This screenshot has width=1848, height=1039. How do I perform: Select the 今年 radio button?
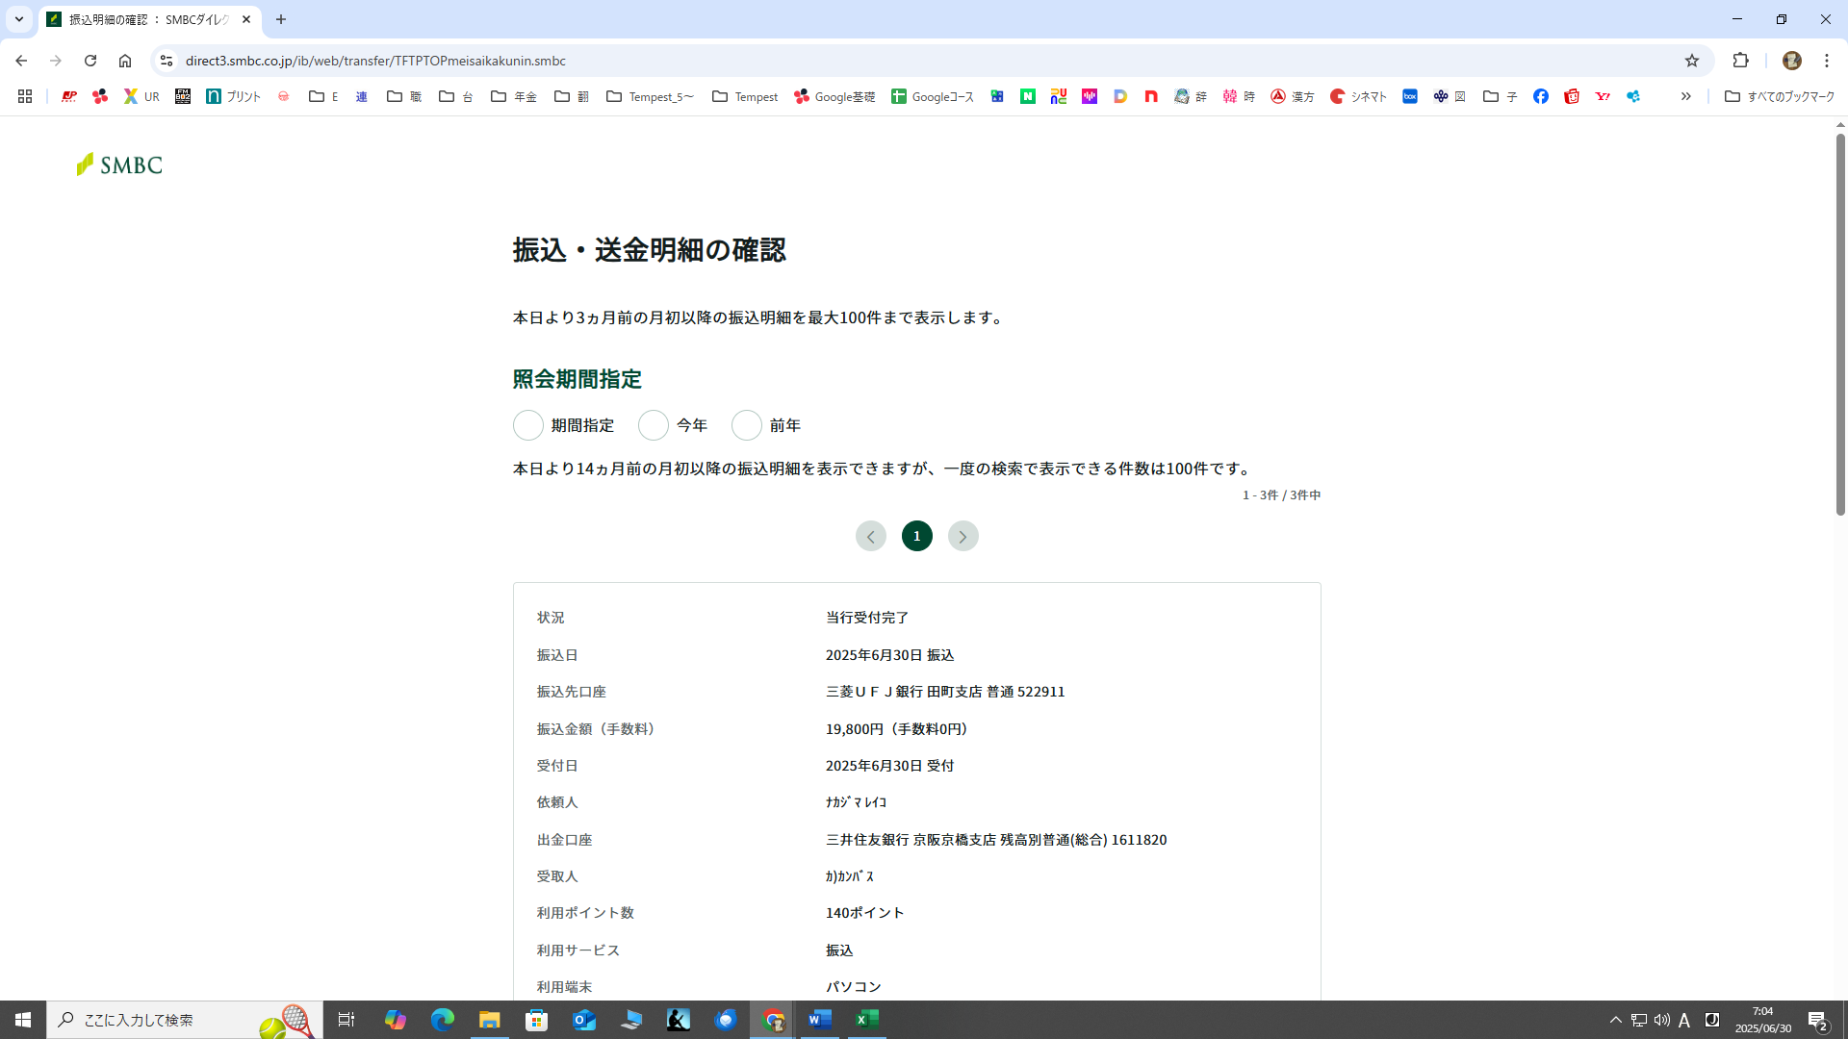tap(654, 425)
